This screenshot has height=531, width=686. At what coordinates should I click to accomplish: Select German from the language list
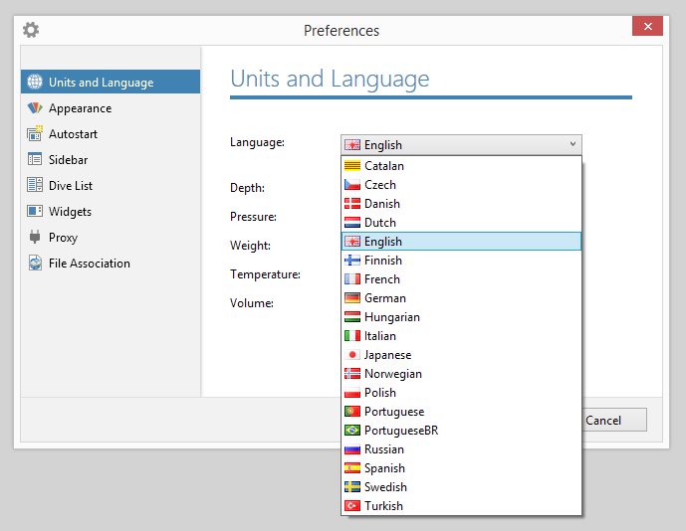pos(384,298)
